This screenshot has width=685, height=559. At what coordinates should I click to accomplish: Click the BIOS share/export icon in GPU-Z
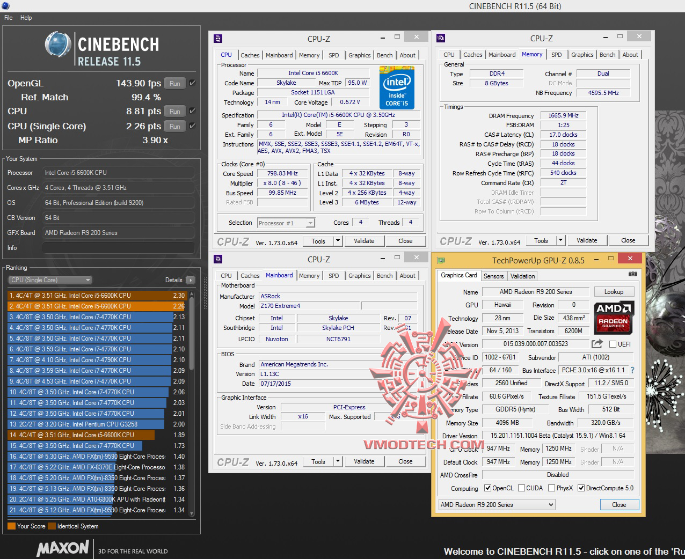coord(597,343)
